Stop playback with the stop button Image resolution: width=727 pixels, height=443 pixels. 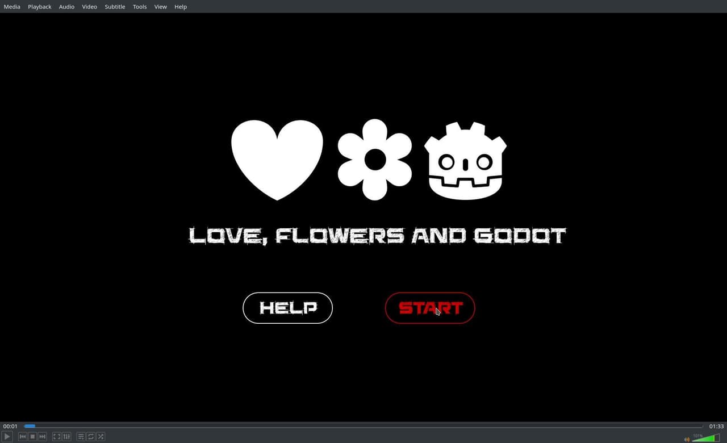[x=32, y=437]
